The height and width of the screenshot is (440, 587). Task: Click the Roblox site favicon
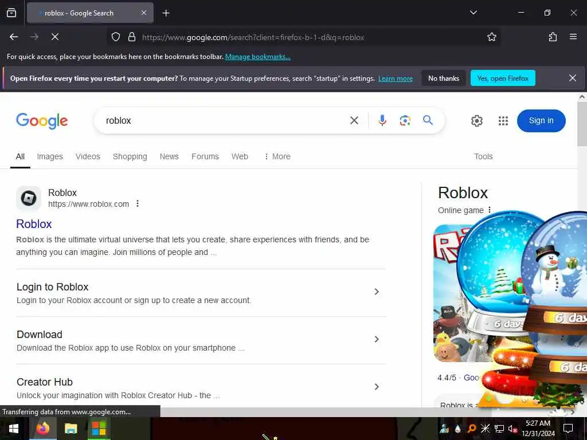click(x=29, y=198)
